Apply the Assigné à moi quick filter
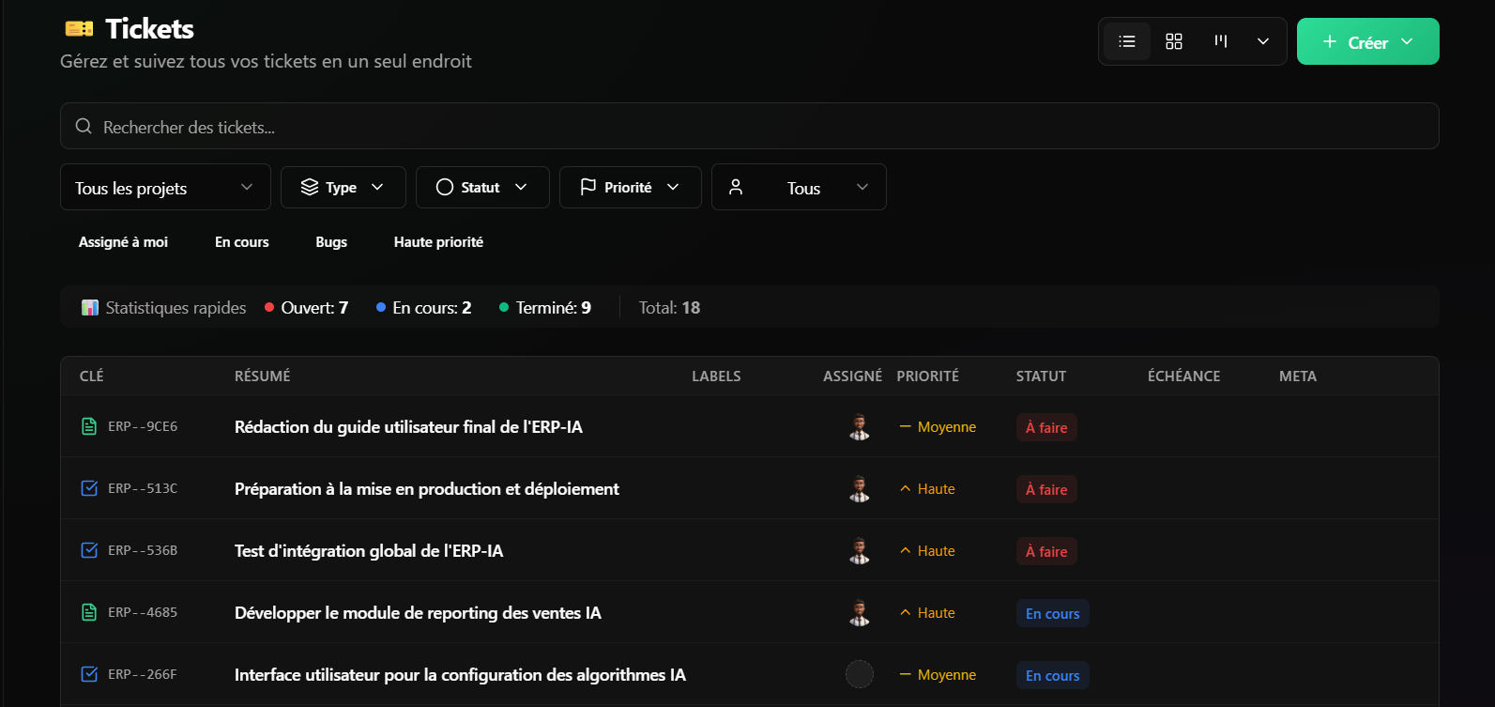 [123, 241]
